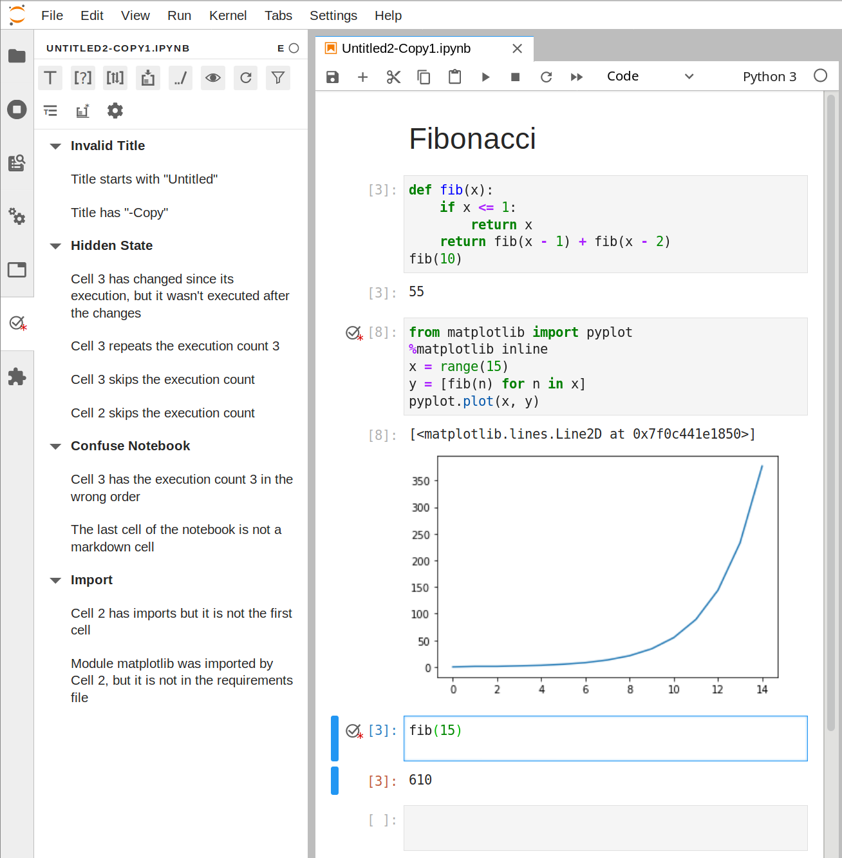The width and height of the screenshot is (842, 858).
Task: Click the empty last code cell
Action: (605, 828)
